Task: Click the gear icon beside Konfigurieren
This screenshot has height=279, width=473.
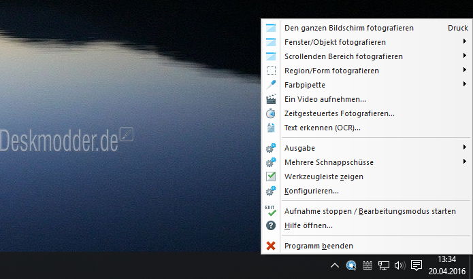Action: pos(271,191)
